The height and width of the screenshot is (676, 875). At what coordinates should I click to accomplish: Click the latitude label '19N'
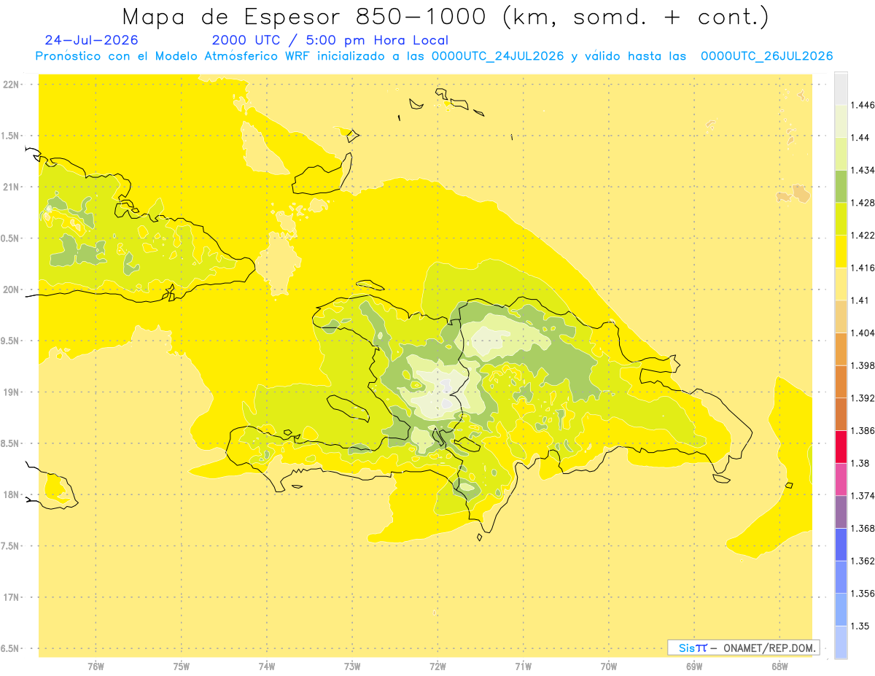point(11,392)
